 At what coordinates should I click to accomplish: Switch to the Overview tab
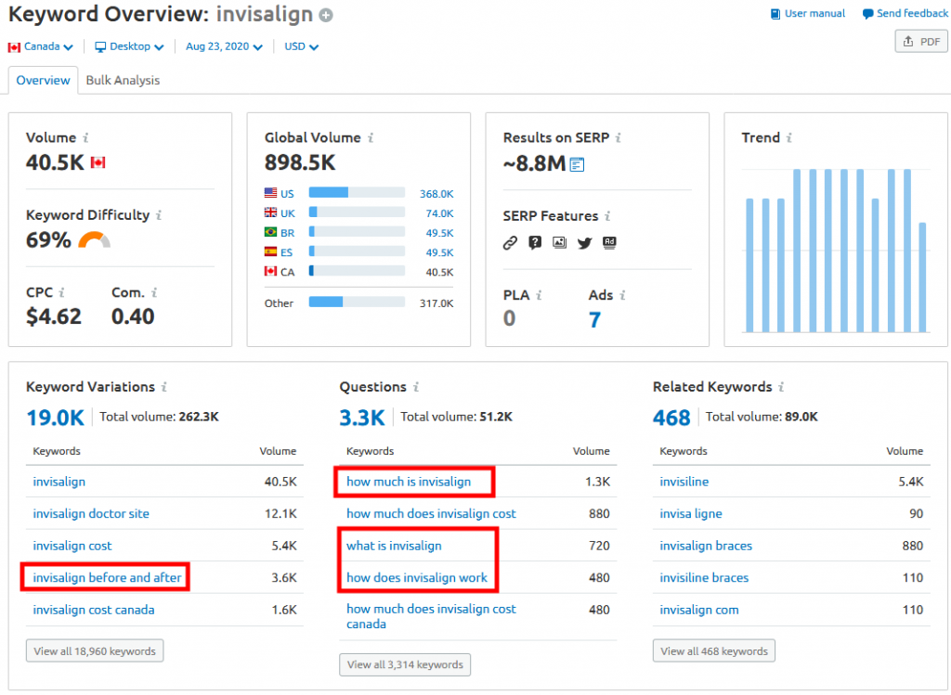pos(43,80)
